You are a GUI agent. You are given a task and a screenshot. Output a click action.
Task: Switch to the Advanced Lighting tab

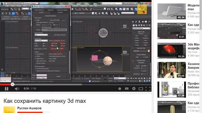pos(62,10)
